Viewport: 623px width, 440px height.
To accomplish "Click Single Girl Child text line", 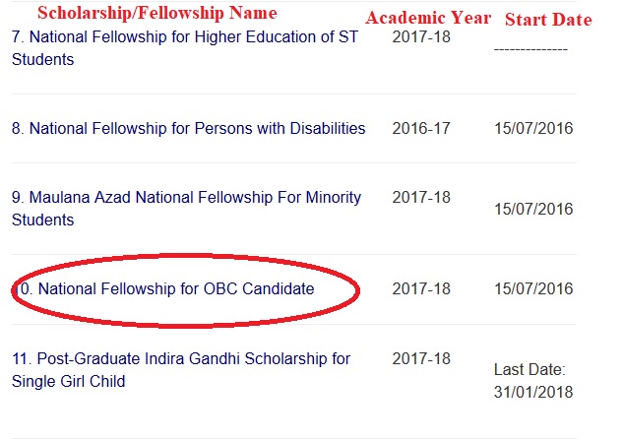I will (x=68, y=381).
